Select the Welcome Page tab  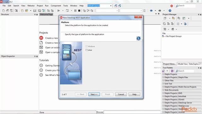coord(46,14)
